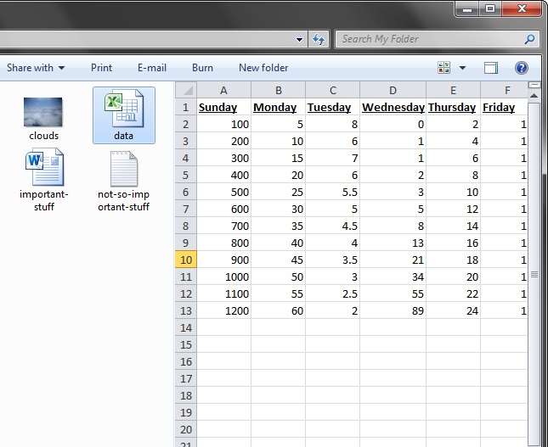This screenshot has height=447, width=548.
Task: Select column E header
Action: (454, 91)
